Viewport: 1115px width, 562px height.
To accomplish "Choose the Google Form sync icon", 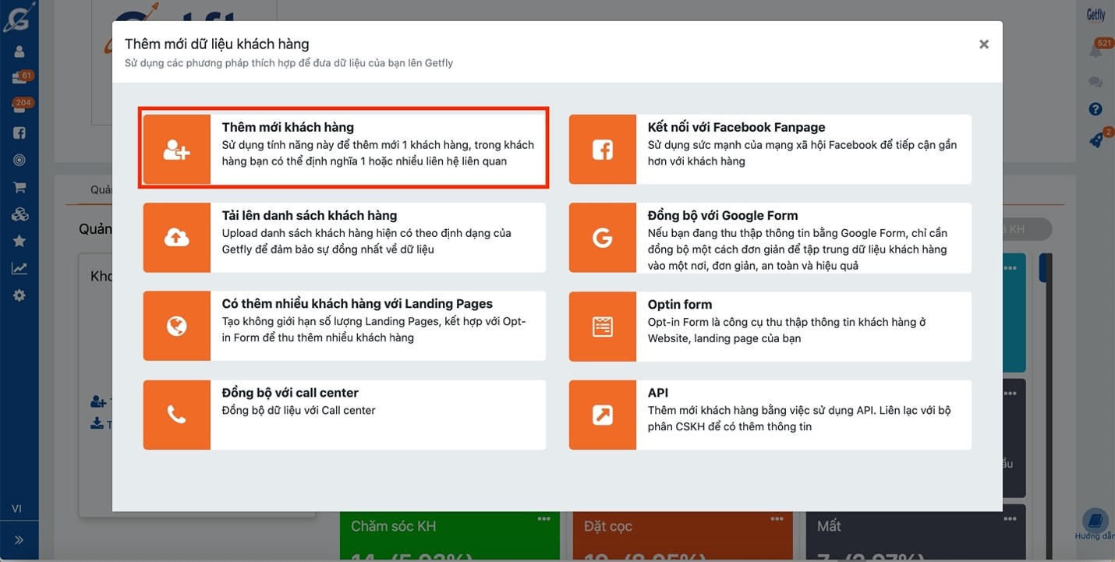I will pos(602,238).
